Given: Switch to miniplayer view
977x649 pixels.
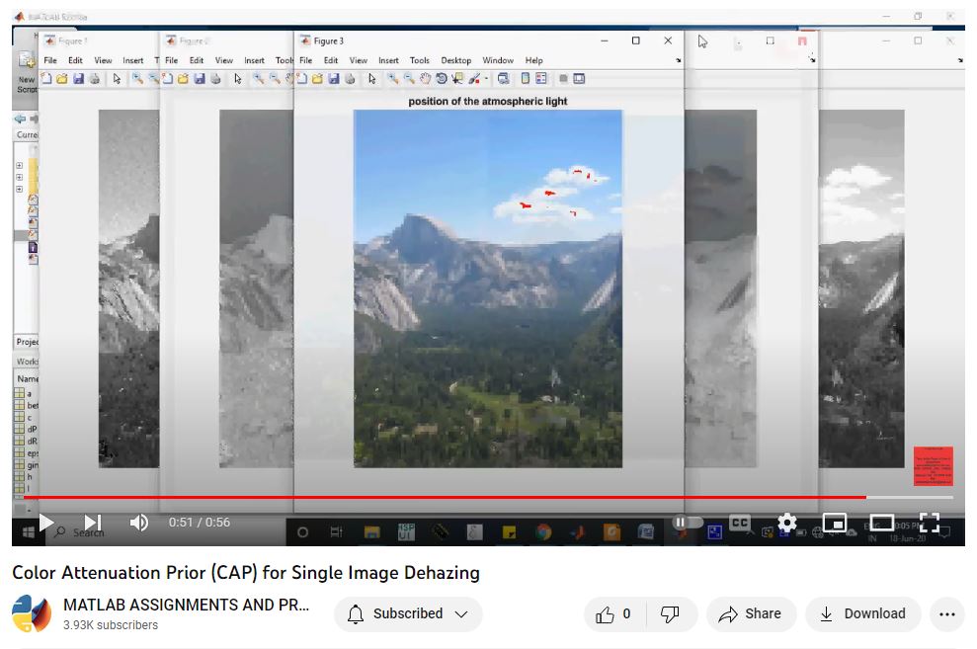Looking at the screenshot, I should (835, 523).
